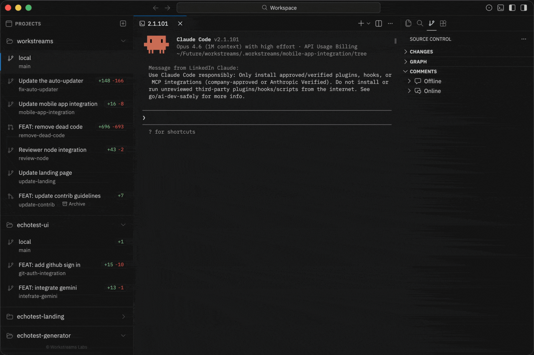
Task: Toggle the left sidebar visibility
Action: 512,8
